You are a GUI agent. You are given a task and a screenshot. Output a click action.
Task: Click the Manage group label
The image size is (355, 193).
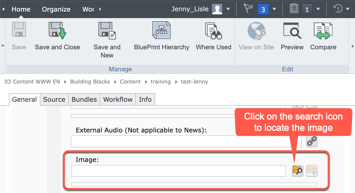(120, 69)
